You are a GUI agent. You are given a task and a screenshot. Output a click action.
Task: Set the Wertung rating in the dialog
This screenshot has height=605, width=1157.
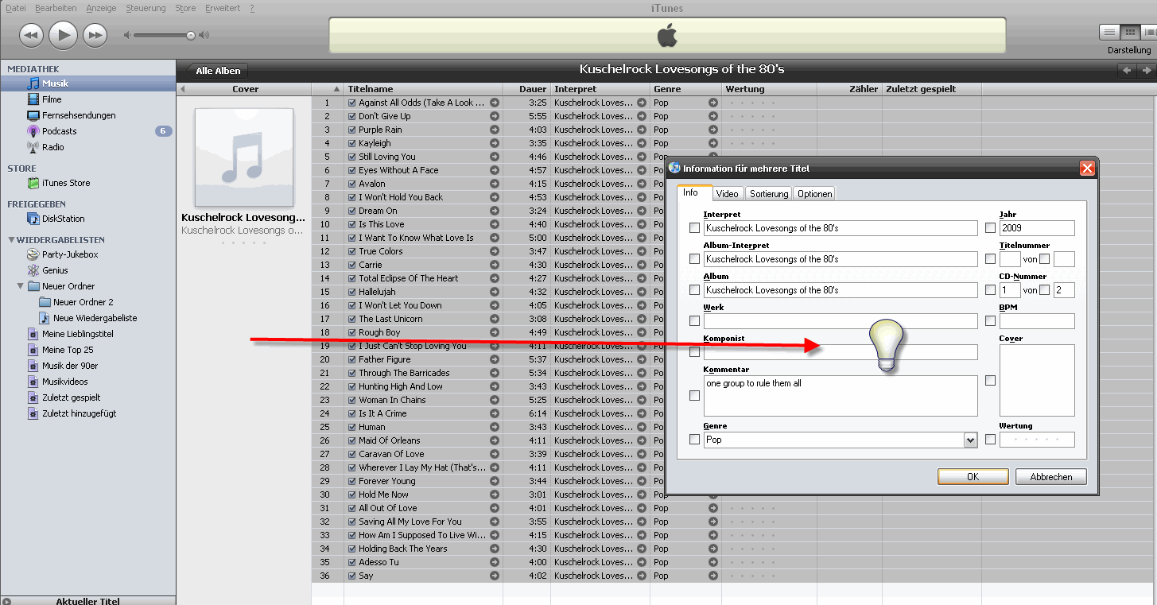coord(1037,440)
